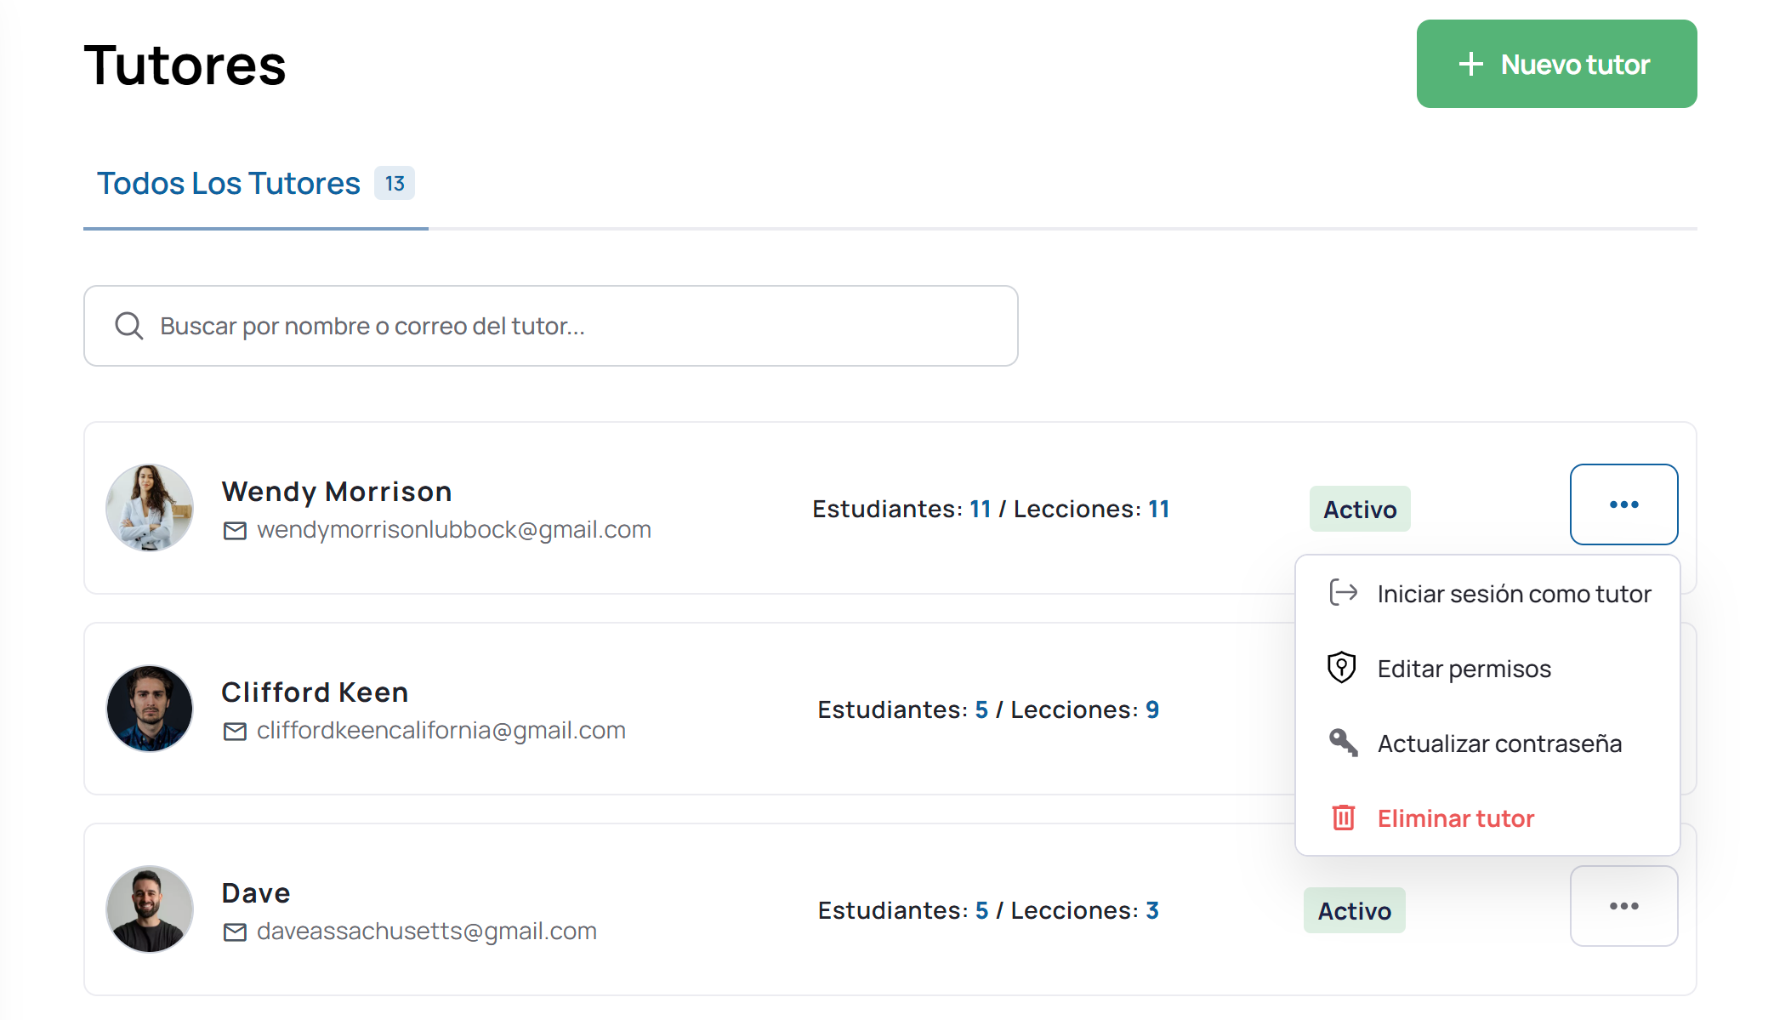This screenshot has height=1020, width=1791.
Task: Click Clifford Keen's avatar picture
Action: tap(150, 709)
